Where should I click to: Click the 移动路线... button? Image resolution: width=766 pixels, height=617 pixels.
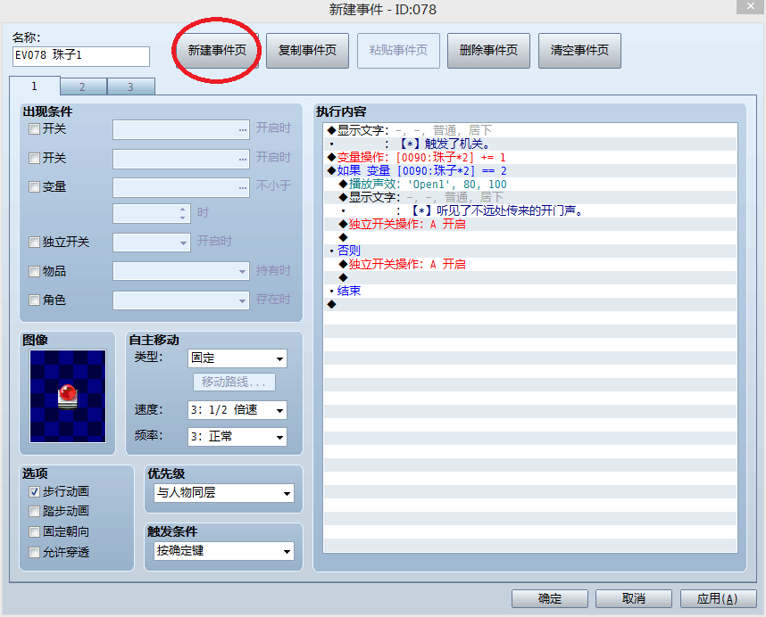[x=234, y=382]
